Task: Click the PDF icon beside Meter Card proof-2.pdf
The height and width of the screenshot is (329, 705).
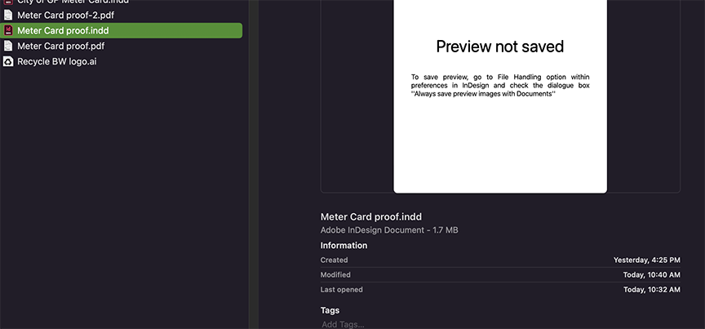Action: [8, 15]
